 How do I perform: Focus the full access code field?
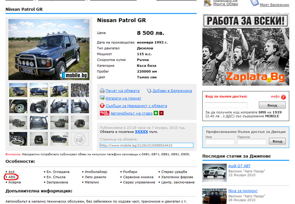(x=226, y=105)
